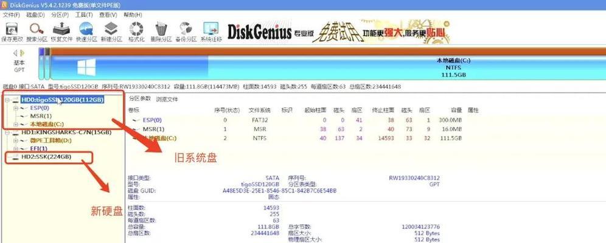This screenshot has height=243, width=606.
Task: Select EFI(1) in the disk tree
Action: pos(39,148)
